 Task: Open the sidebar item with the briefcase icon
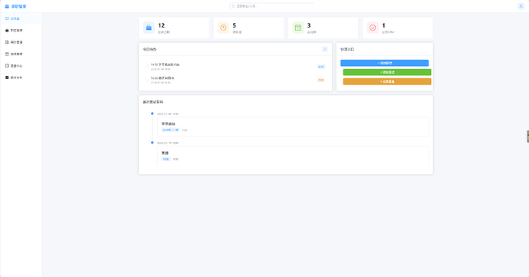[21, 31]
